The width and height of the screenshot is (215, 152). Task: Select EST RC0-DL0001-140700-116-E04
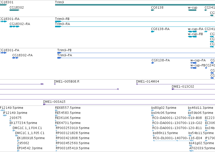(178, 138)
